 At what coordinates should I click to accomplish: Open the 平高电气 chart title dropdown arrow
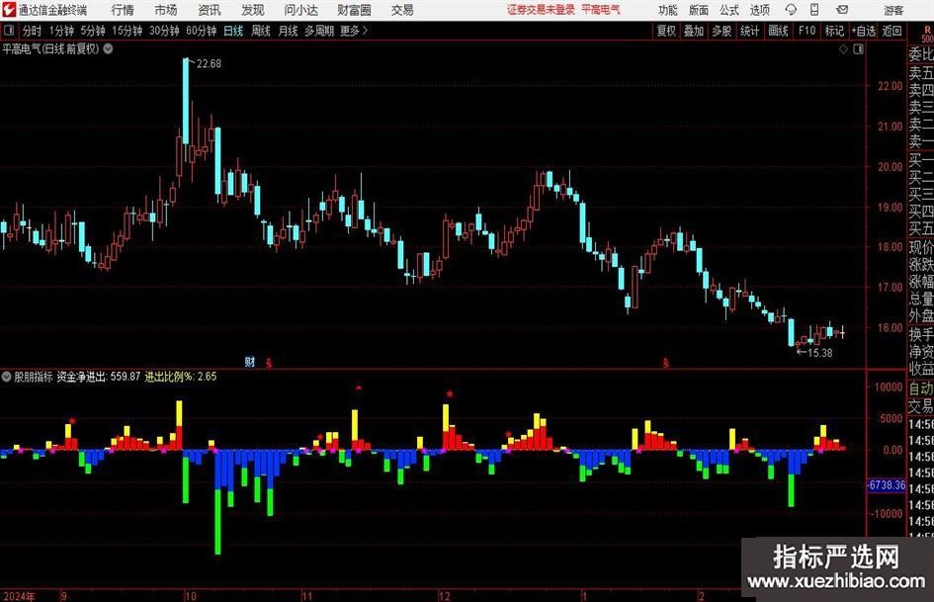pyautogui.click(x=108, y=48)
